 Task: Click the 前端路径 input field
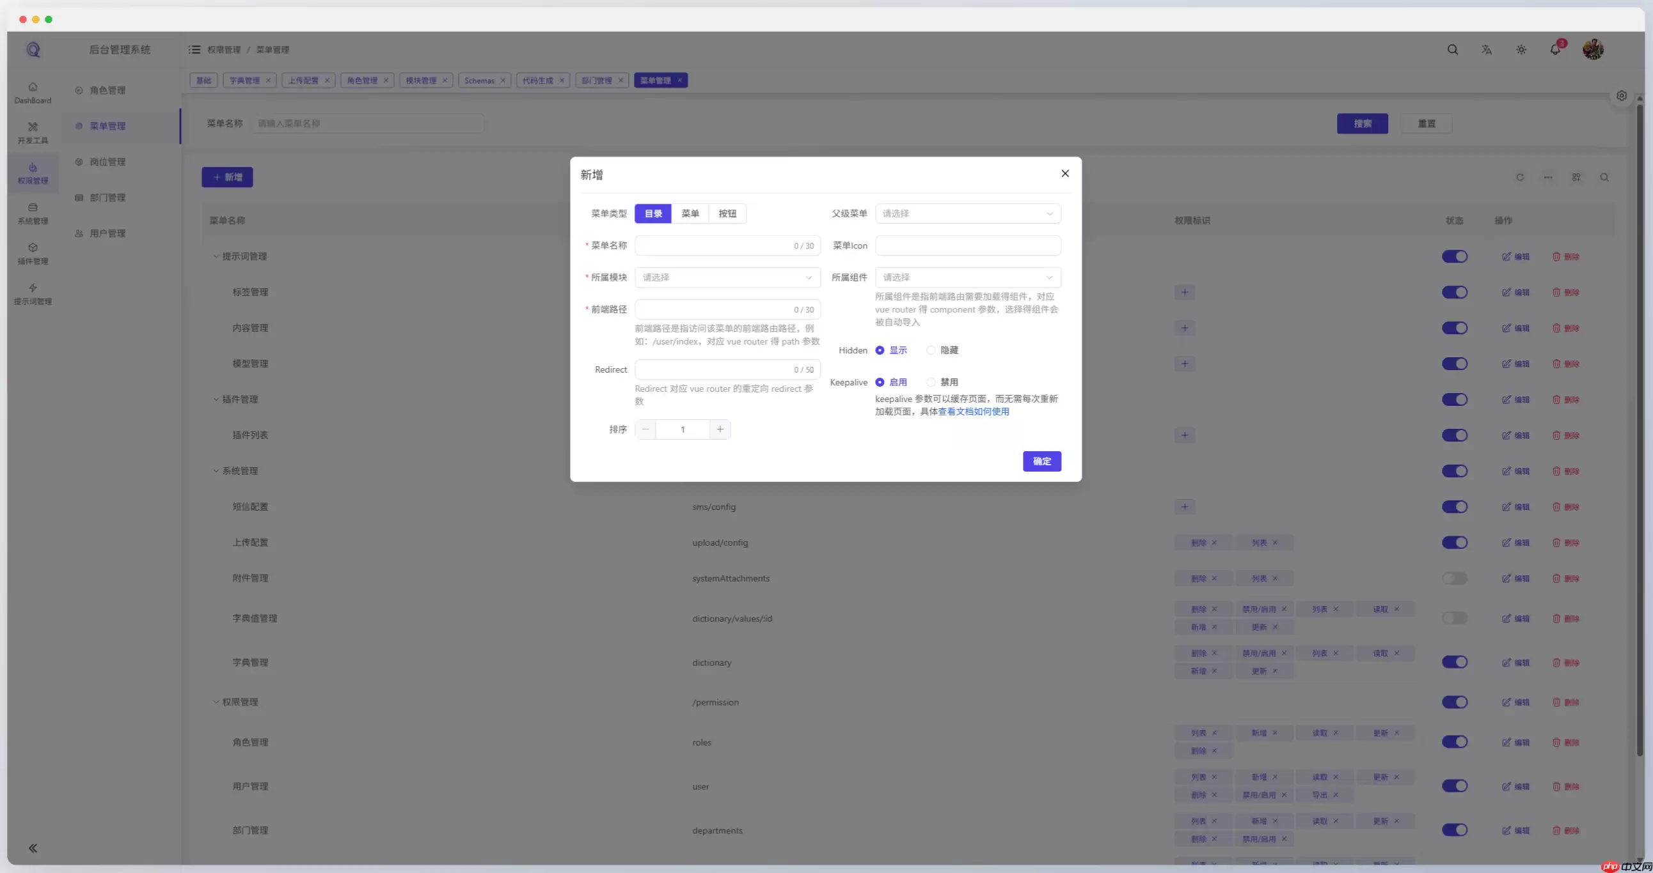727,309
